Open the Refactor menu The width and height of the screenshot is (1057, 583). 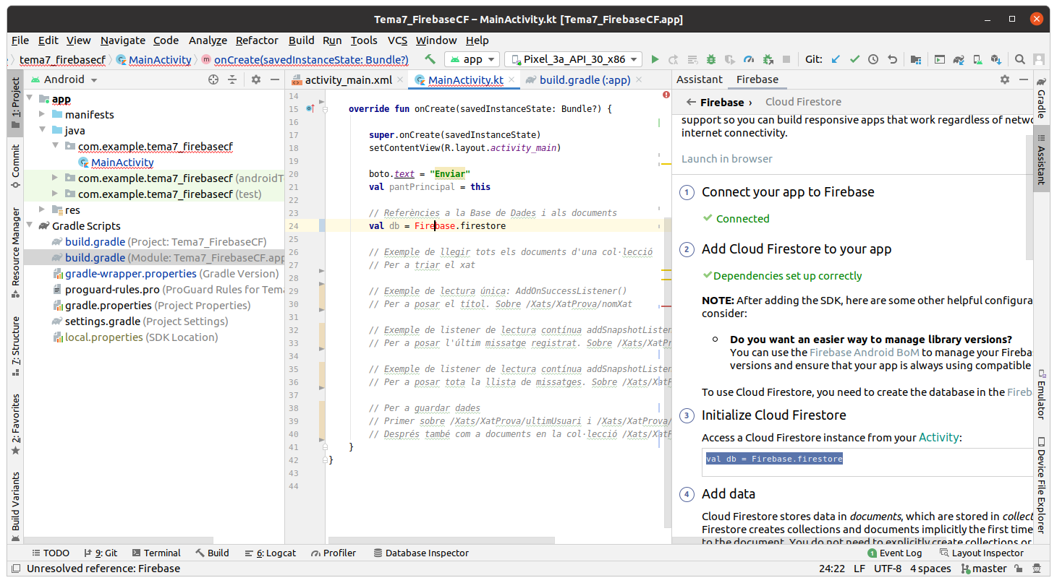pos(256,40)
